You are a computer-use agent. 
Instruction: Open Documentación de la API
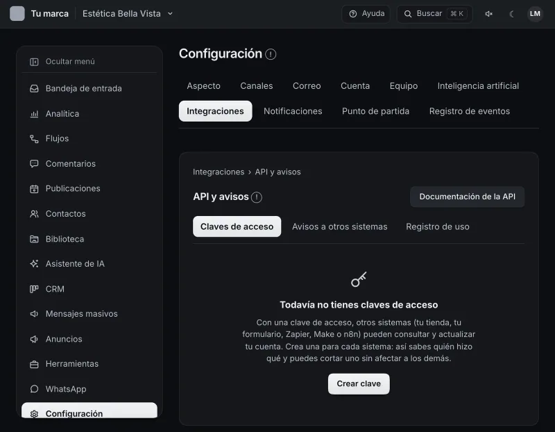click(468, 197)
